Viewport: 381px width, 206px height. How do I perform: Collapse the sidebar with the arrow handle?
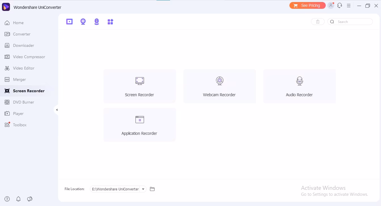(56, 110)
